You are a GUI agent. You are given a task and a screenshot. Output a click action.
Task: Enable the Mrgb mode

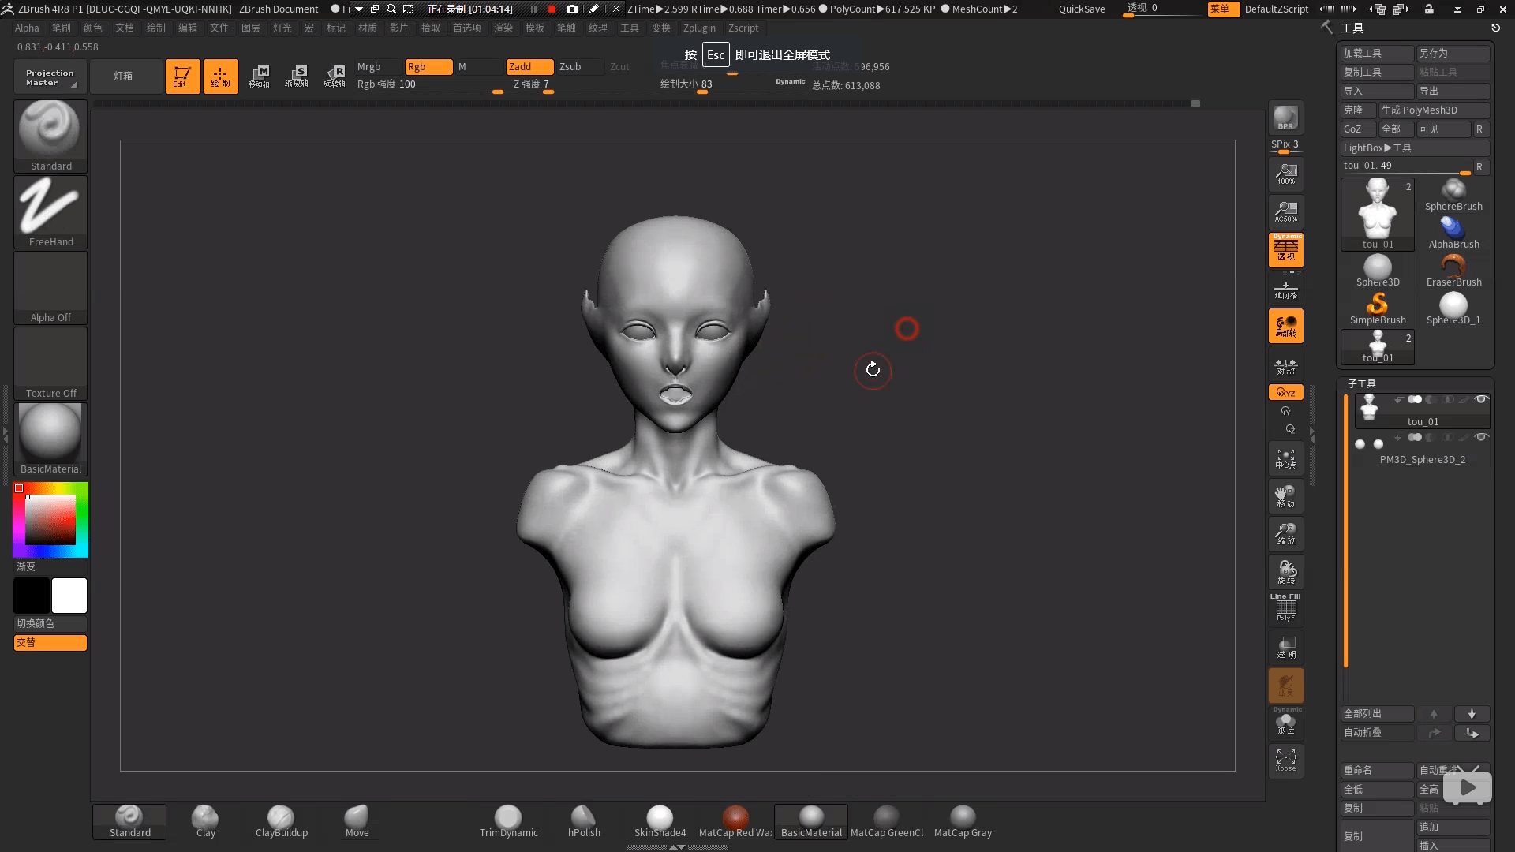(x=378, y=67)
